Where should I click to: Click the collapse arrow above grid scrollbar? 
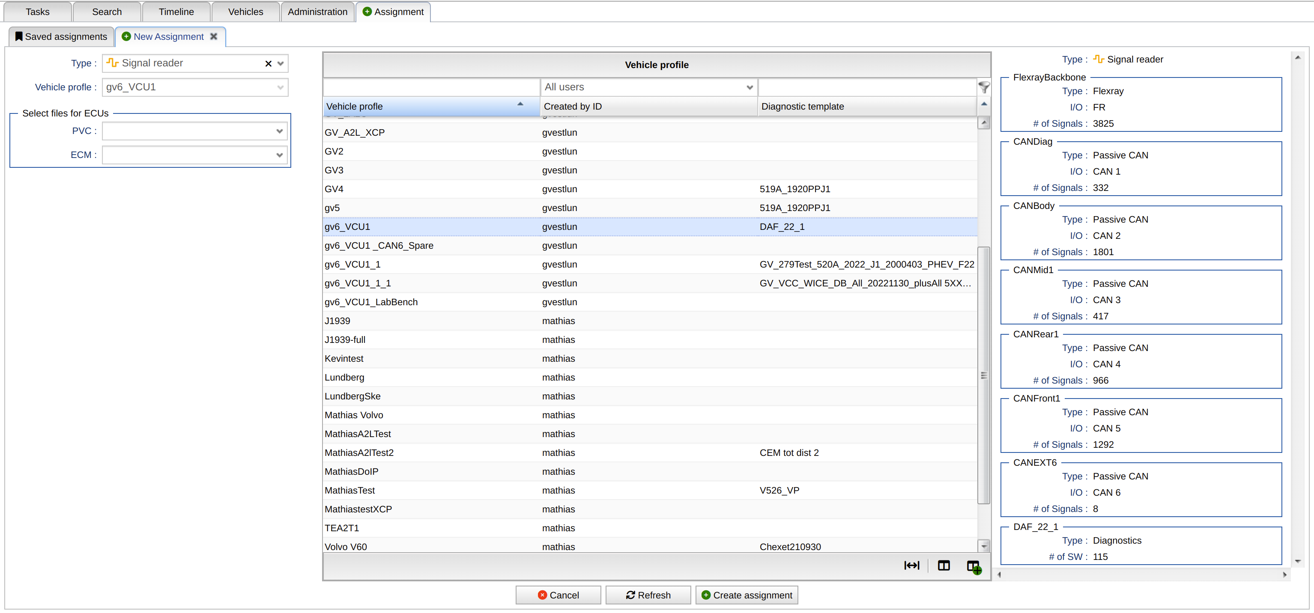(983, 104)
